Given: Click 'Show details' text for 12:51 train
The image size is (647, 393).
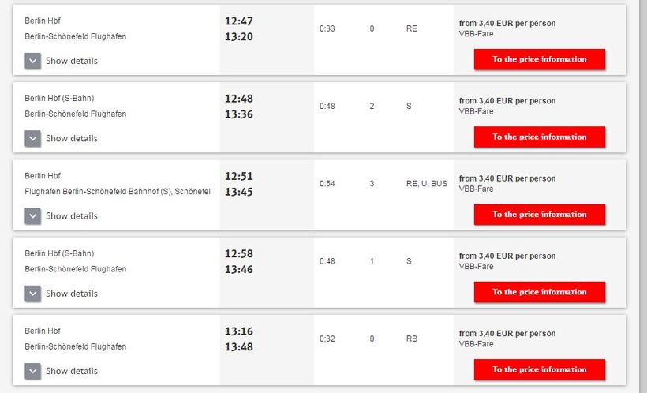Looking at the screenshot, I should coord(72,215).
